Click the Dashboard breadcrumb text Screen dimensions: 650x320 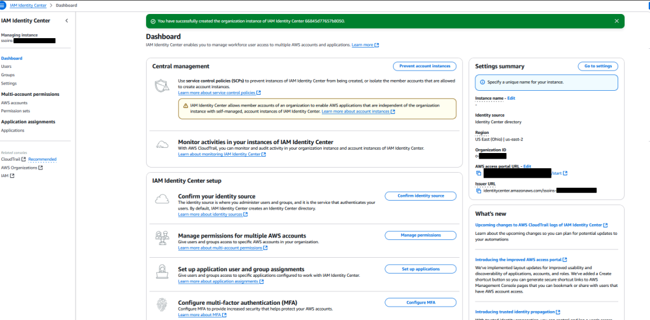pos(66,5)
